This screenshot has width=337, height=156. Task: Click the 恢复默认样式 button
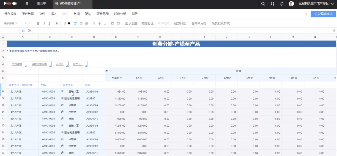pos(221,23)
